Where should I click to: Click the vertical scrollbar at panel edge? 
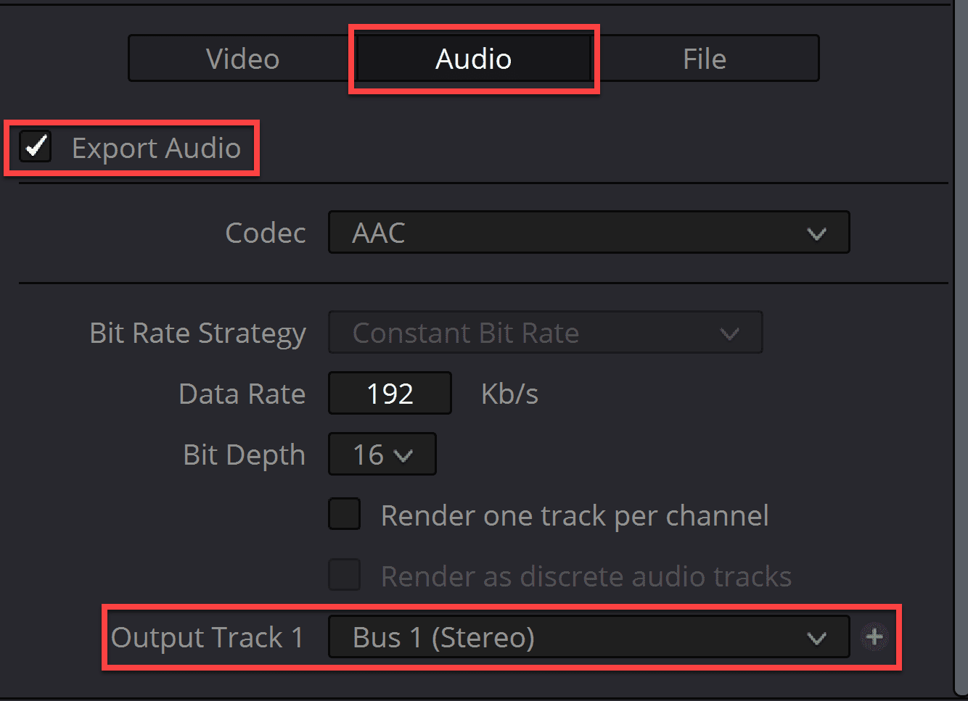click(961, 348)
